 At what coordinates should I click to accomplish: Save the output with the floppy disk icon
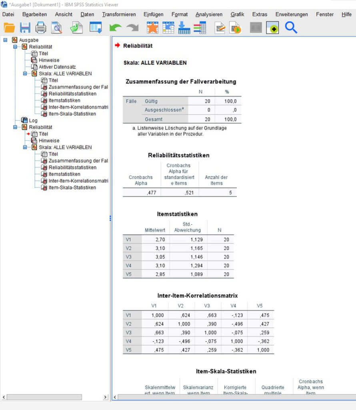(25, 28)
